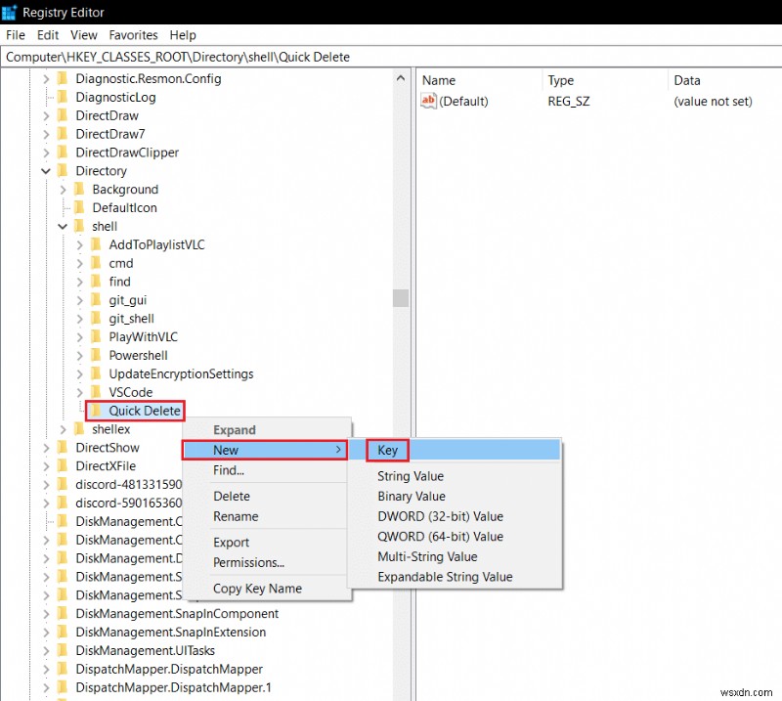This screenshot has height=701, width=782.
Task: Click Rename in the context menu
Action: [236, 516]
